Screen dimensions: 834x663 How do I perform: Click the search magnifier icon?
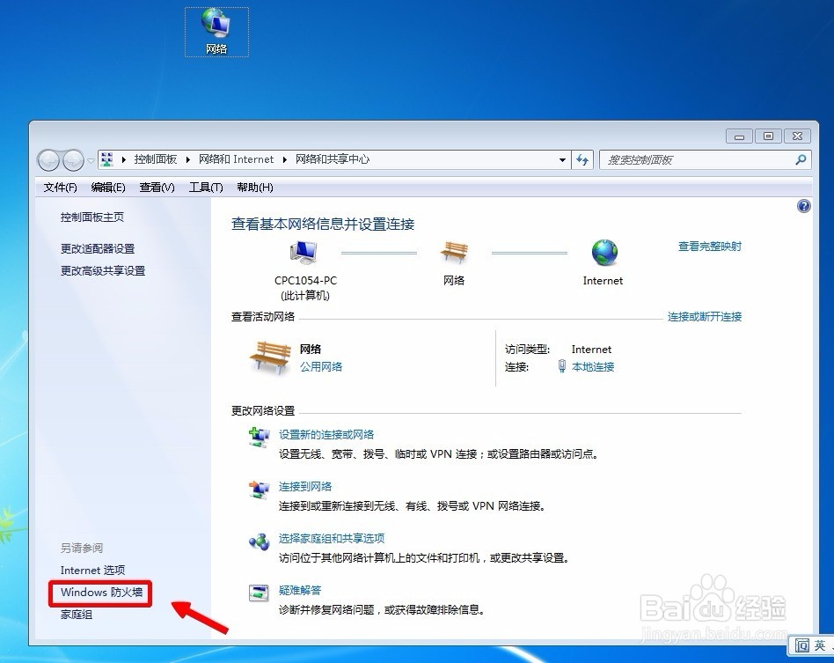801,159
